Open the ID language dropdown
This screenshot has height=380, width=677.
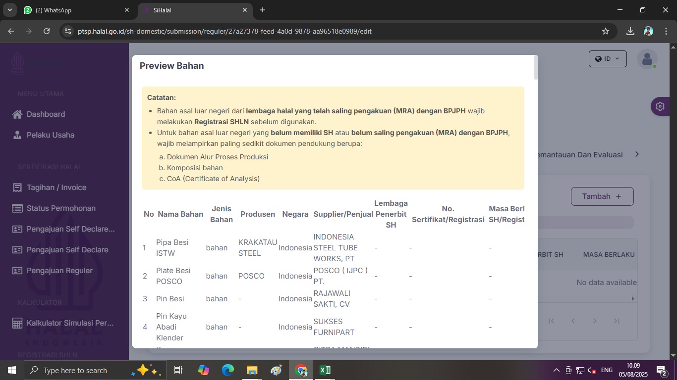tap(608, 59)
